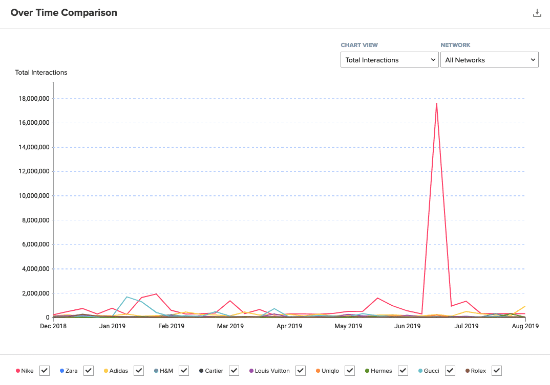This screenshot has width=550, height=385.
Task: Hide the H&M series via checkbox
Action: click(184, 371)
